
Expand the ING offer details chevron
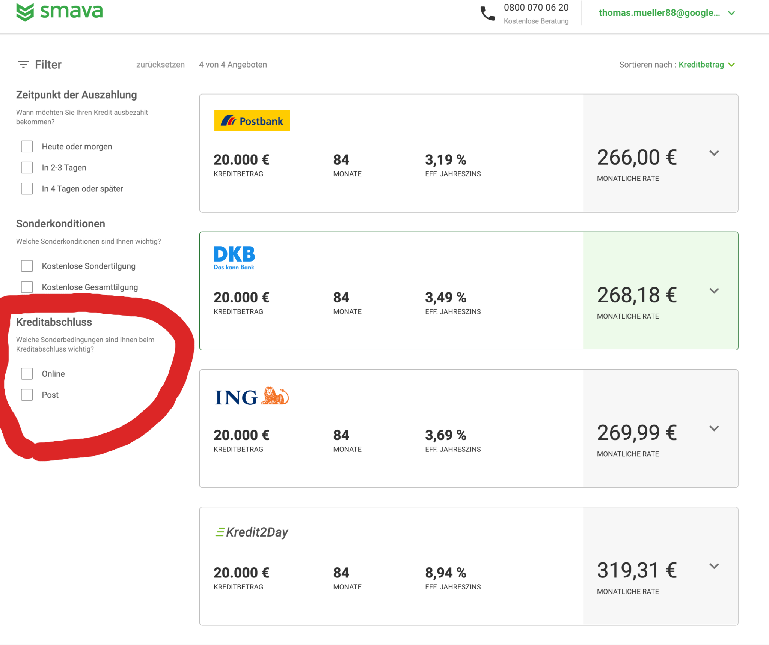(714, 428)
